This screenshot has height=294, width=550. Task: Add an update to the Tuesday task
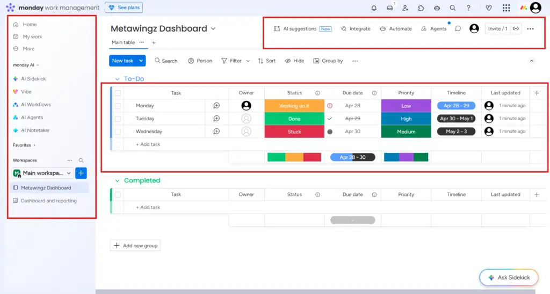pos(216,119)
